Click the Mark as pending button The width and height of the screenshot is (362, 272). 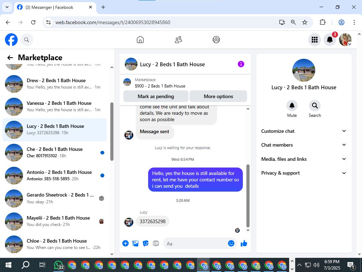tap(156, 96)
